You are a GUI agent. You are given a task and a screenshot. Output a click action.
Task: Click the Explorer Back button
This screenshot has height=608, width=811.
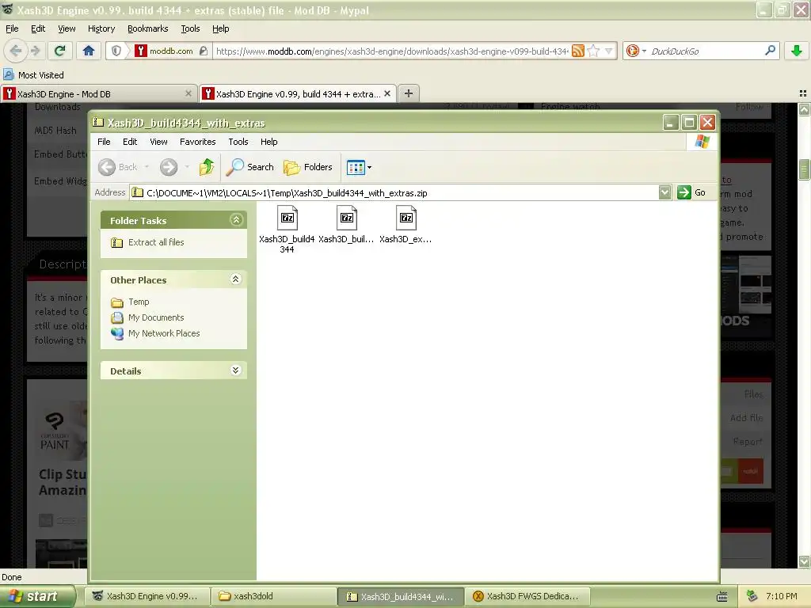tap(119, 167)
